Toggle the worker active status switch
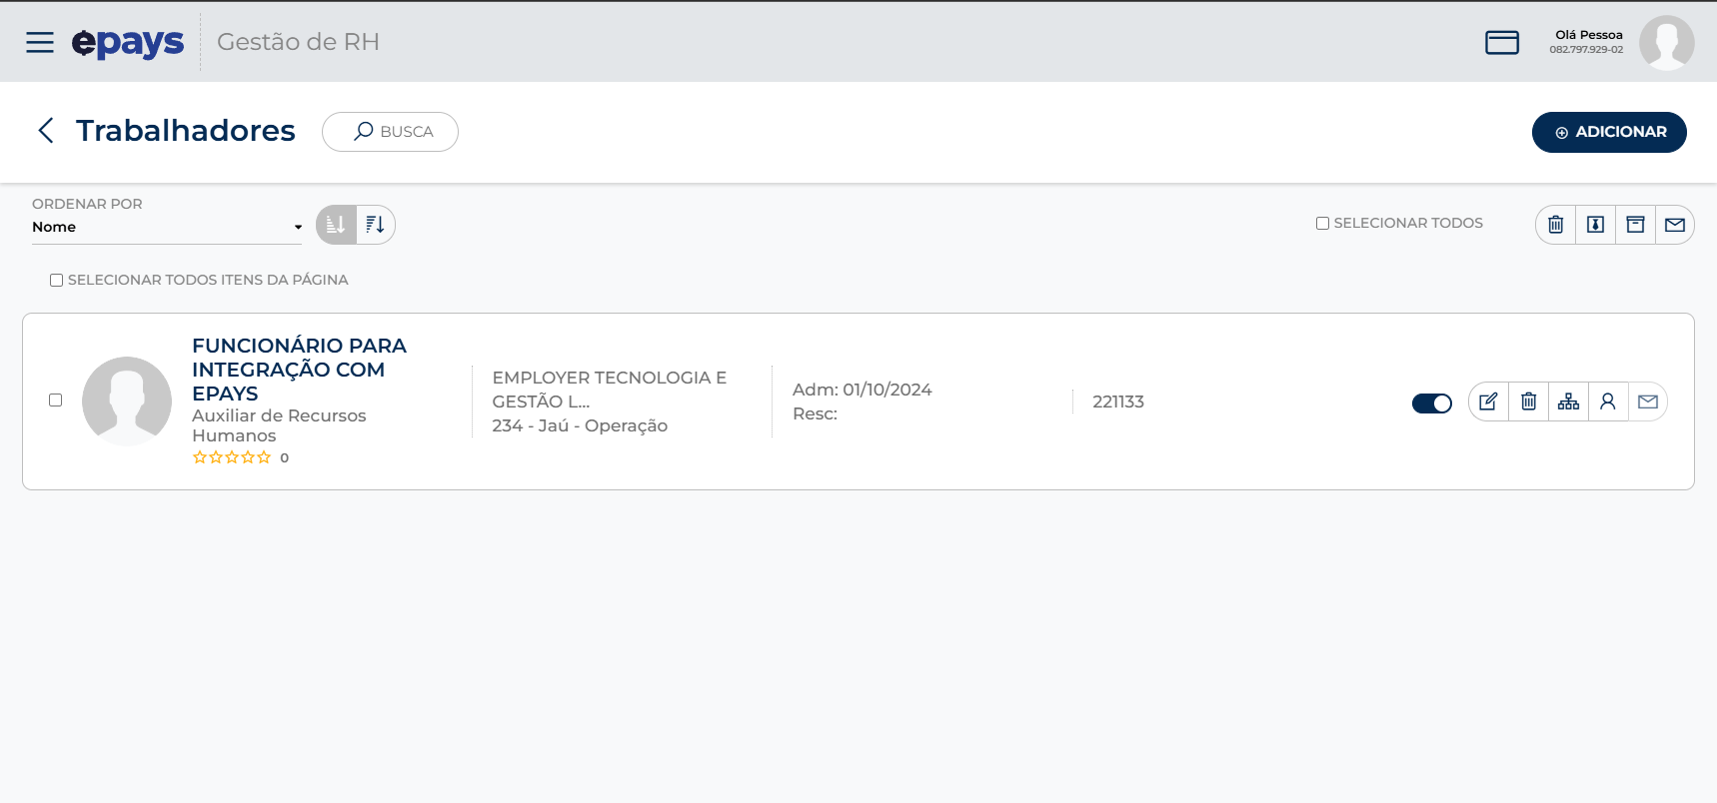The height and width of the screenshot is (803, 1717). [x=1431, y=403]
